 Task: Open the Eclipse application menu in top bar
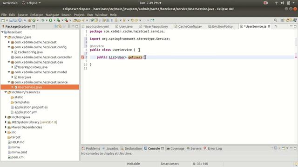[31, 3]
